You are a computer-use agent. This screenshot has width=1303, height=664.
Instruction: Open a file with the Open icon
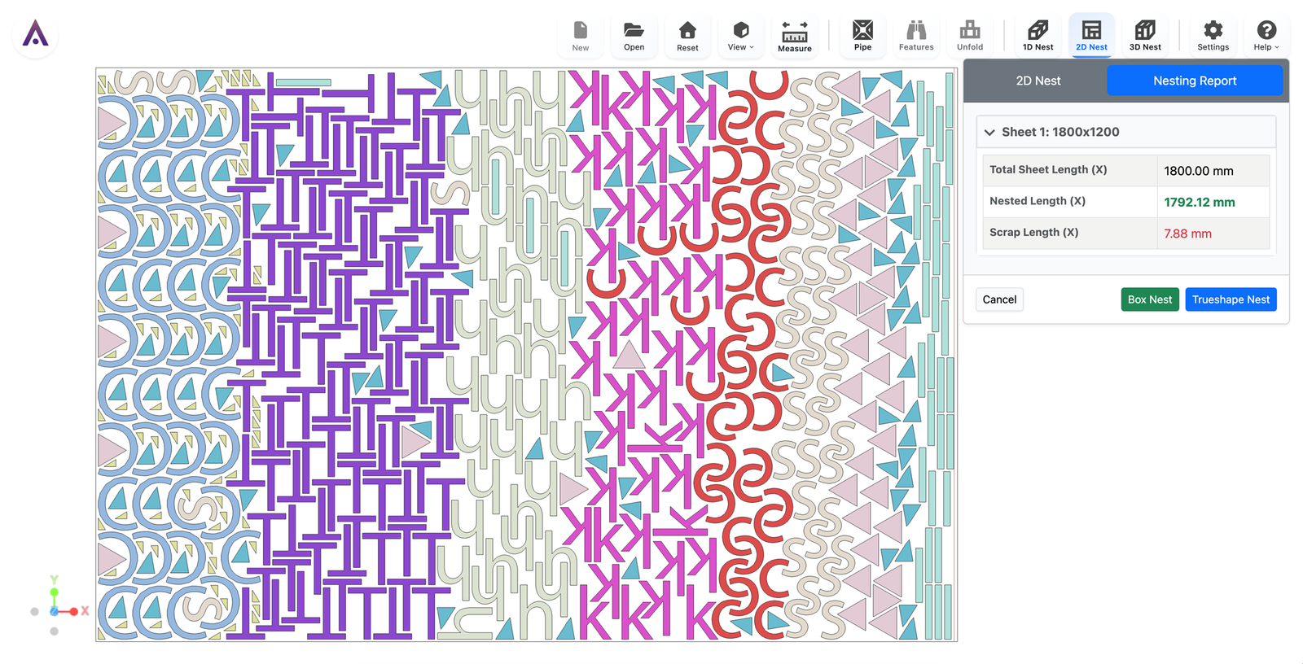634,37
